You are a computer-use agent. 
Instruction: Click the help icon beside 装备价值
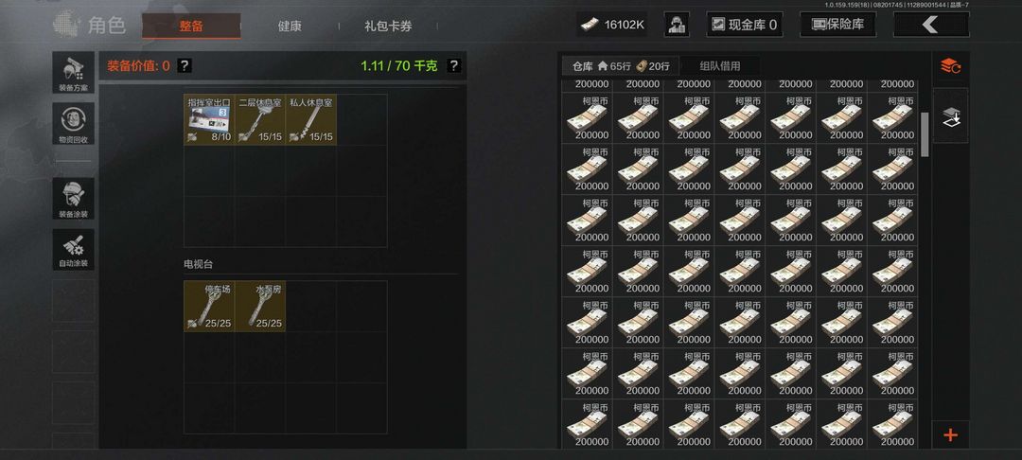click(x=185, y=66)
